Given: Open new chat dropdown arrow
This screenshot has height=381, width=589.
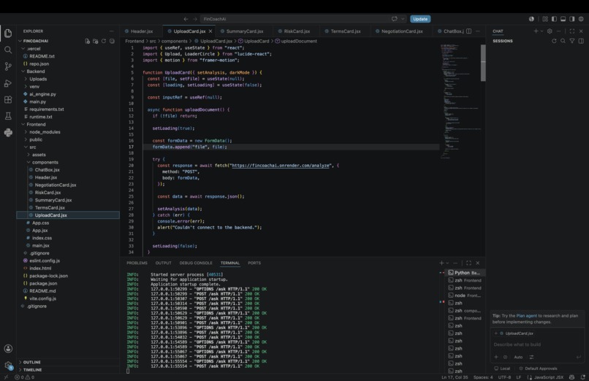Looking at the screenshot, I should (x=541, y=31).
